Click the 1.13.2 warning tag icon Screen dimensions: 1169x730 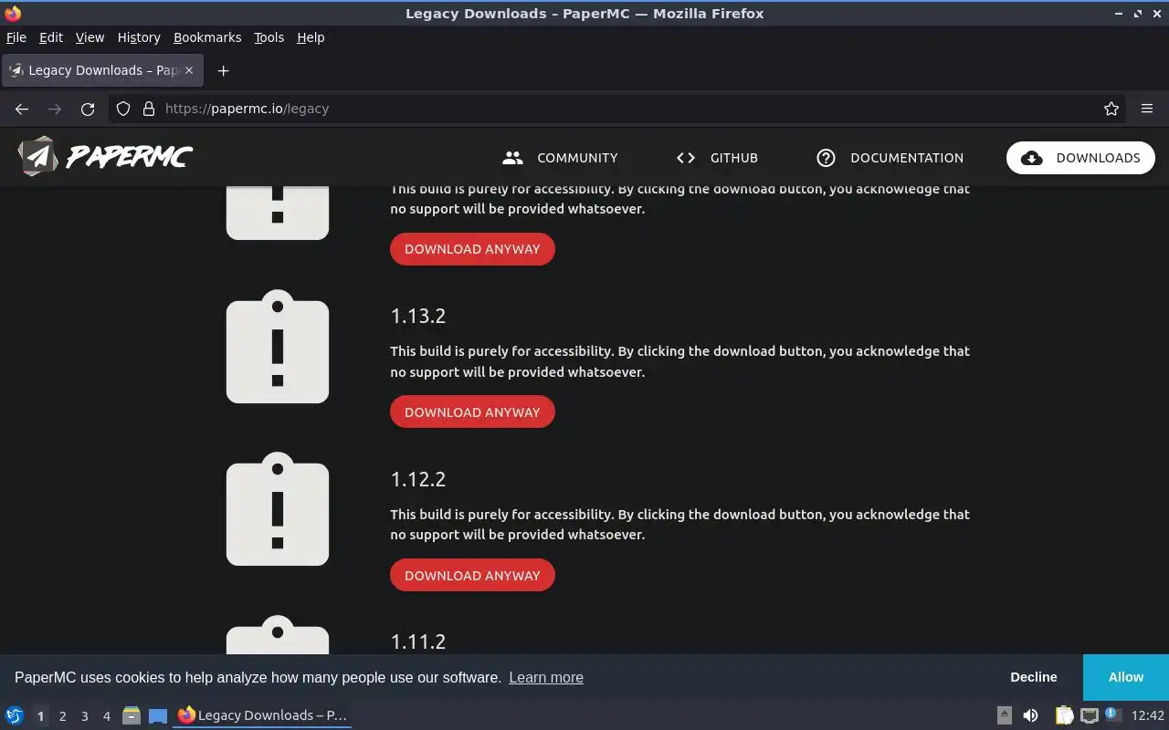tap(278, 347)
